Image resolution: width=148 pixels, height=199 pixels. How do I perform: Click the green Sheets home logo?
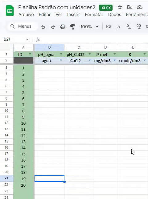click(x=10, y=10)
